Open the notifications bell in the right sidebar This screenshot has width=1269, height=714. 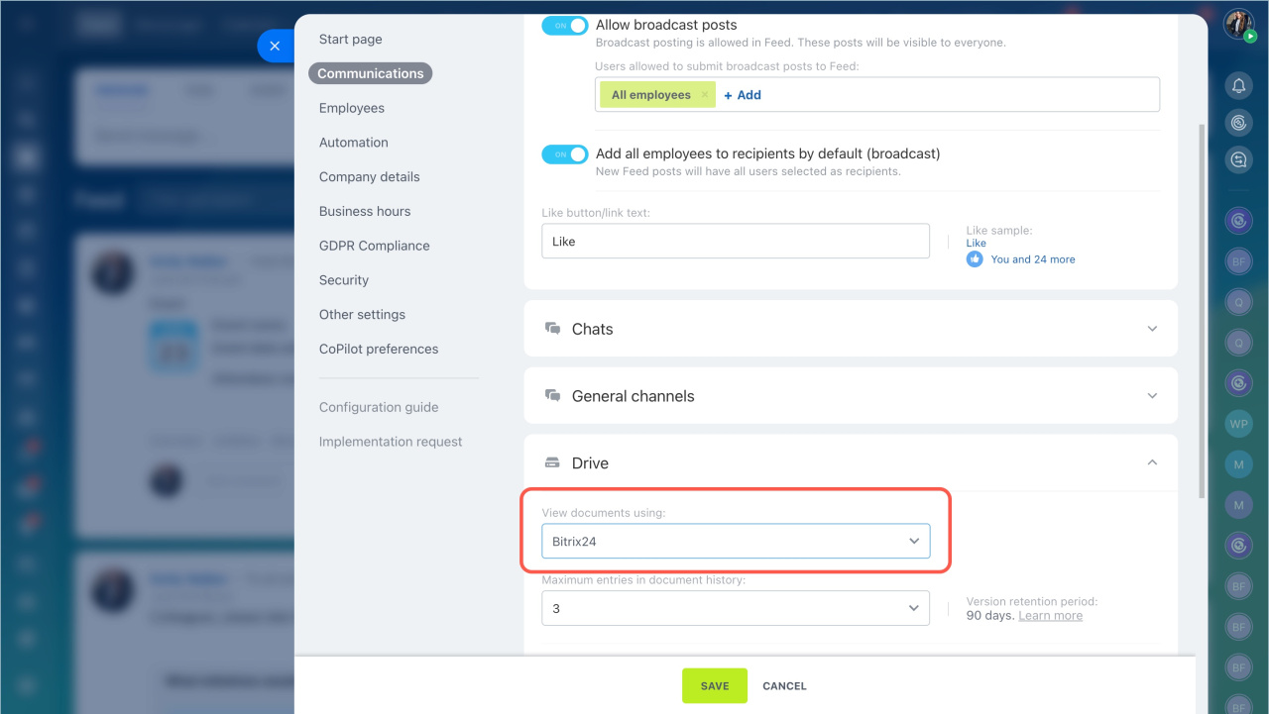point(1238,86)
